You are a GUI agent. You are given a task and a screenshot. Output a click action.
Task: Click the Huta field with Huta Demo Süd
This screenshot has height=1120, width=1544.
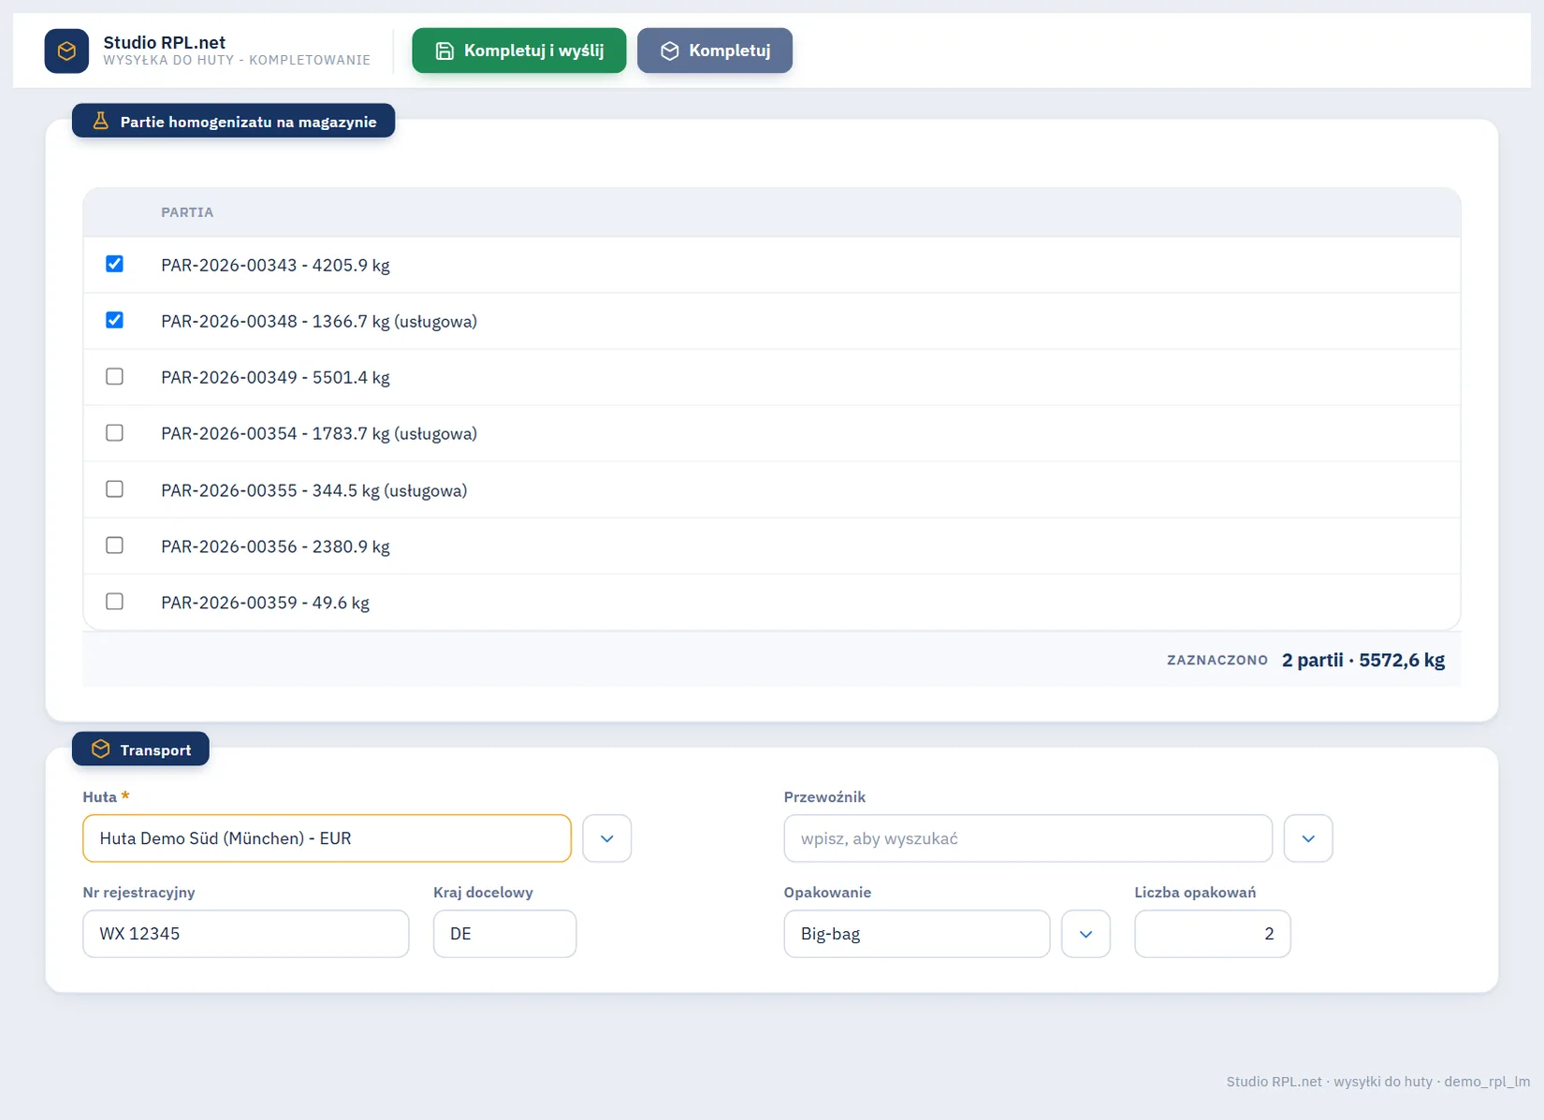[x=327, y=838]
